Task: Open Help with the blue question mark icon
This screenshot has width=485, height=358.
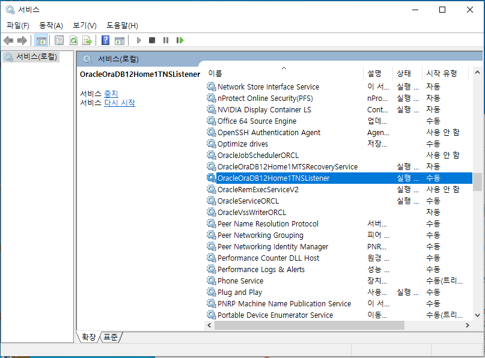Action: click(106, 40)
